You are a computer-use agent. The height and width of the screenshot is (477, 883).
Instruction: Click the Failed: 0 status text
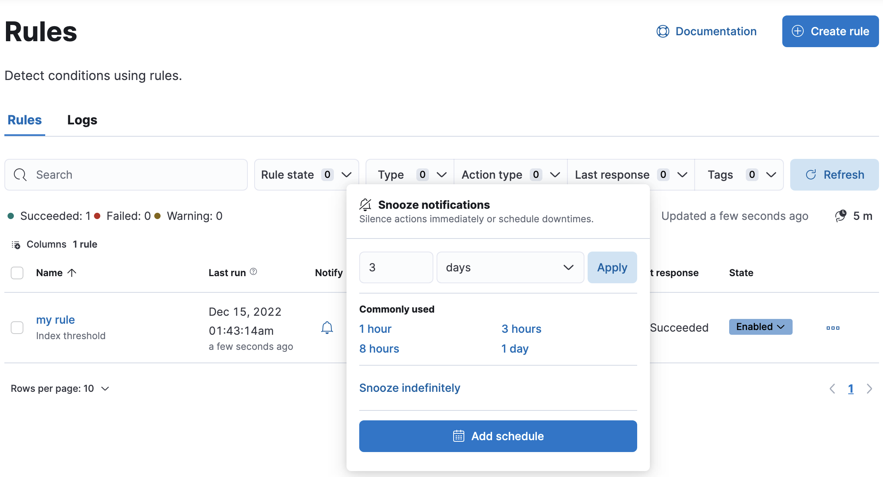point(128,216)
